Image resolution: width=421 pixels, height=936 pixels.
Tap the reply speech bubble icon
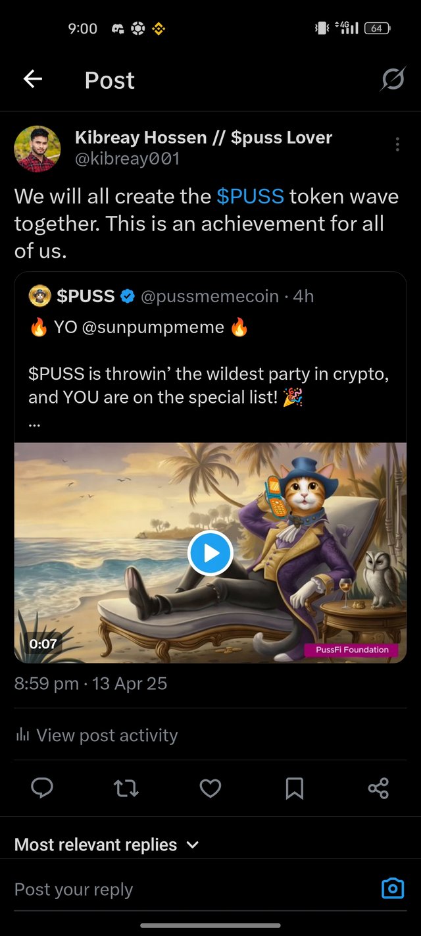pos(42,788)
